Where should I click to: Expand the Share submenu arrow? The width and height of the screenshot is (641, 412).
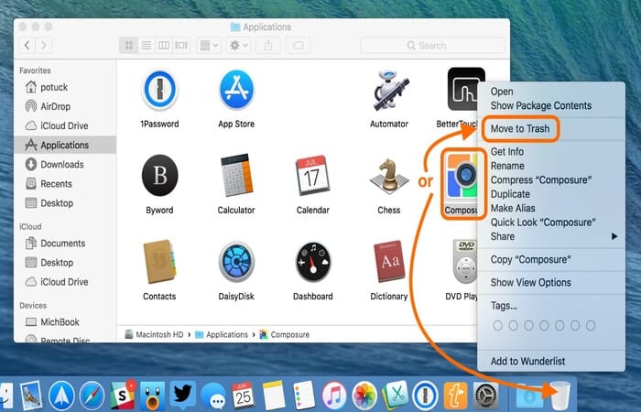pyautogui.click(x=614, y=236)
